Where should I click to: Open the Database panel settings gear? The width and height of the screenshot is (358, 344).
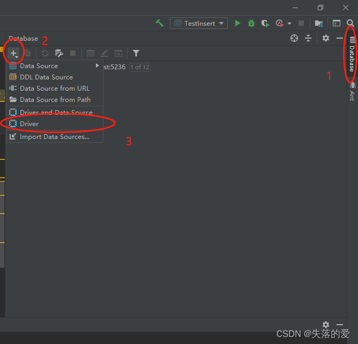pos(326,38)
